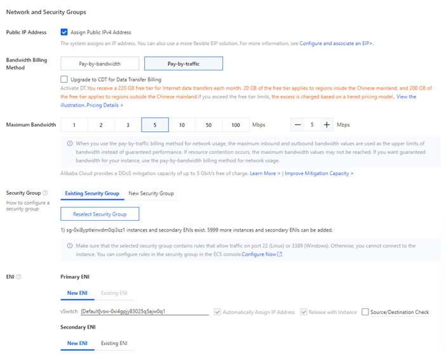Click Network and Security Groups heading
Viewport: 446px width, 354px height.
click(x=46, y=12)
